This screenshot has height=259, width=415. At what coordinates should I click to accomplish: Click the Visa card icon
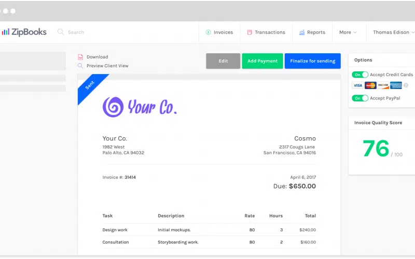357,85
